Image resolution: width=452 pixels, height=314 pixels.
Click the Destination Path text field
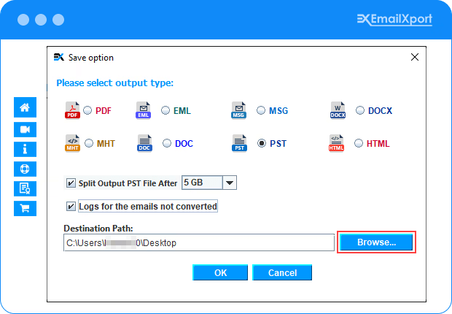198,242
